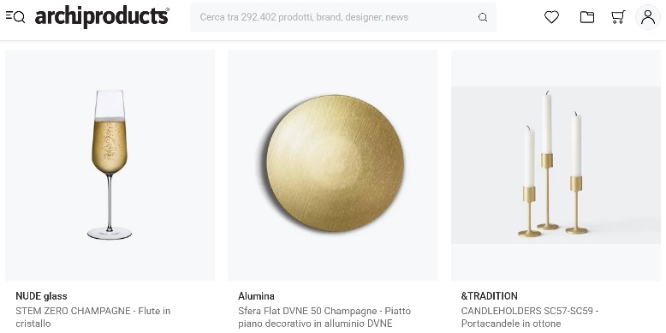Viewport: 666px width, 333px height.
Task: Click the 'Piatto piano decorativo in alluminio DVNE' description
Action: point(325,318)
